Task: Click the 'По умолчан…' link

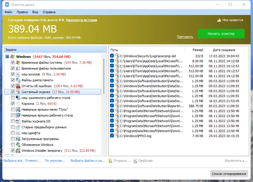Action: point(55,161)
